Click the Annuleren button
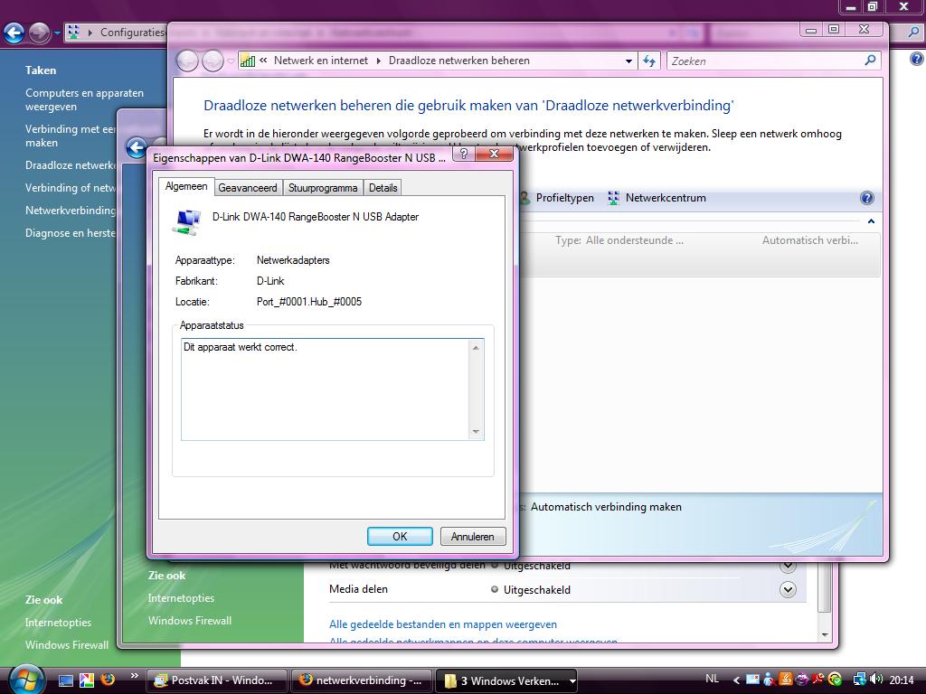 click(x=472, y=537)
